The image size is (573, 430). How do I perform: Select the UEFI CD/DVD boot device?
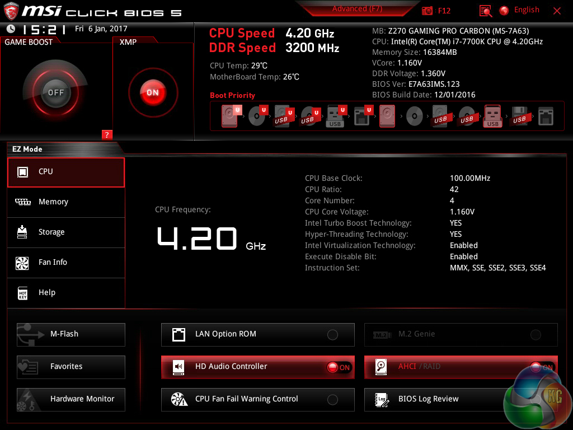pos(258,116)
